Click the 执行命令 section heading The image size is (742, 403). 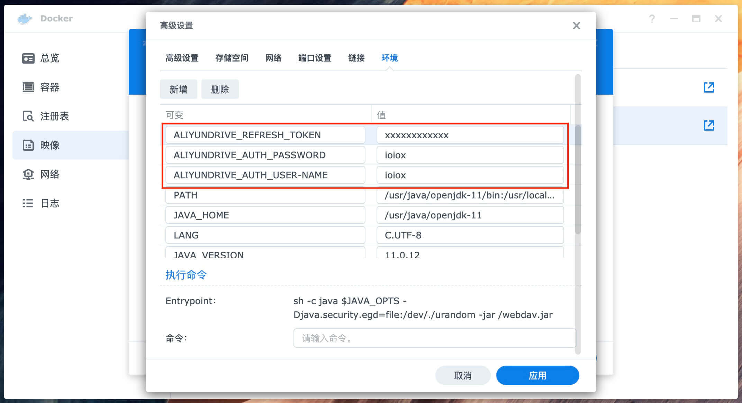click(x=186, y=275)
